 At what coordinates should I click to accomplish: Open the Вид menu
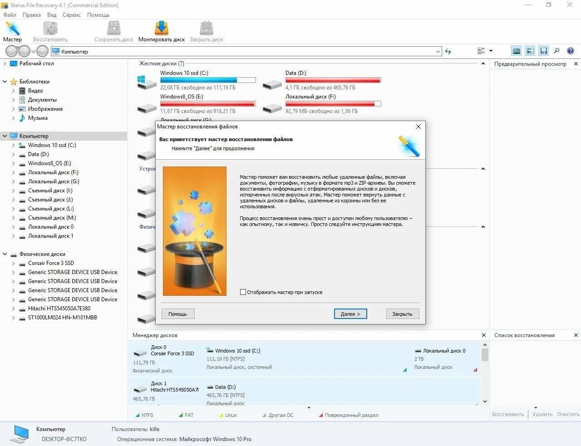coord(52,15)
